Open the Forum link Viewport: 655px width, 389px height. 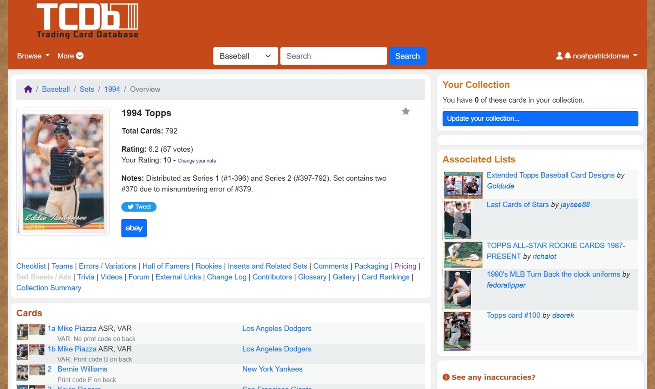tap(139, 277)
